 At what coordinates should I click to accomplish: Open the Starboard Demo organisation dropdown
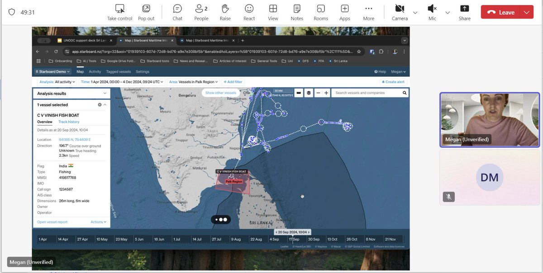53,71
